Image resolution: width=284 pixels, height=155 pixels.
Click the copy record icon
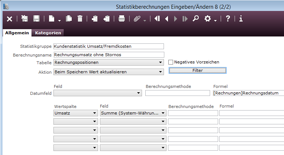coord(69,19)
